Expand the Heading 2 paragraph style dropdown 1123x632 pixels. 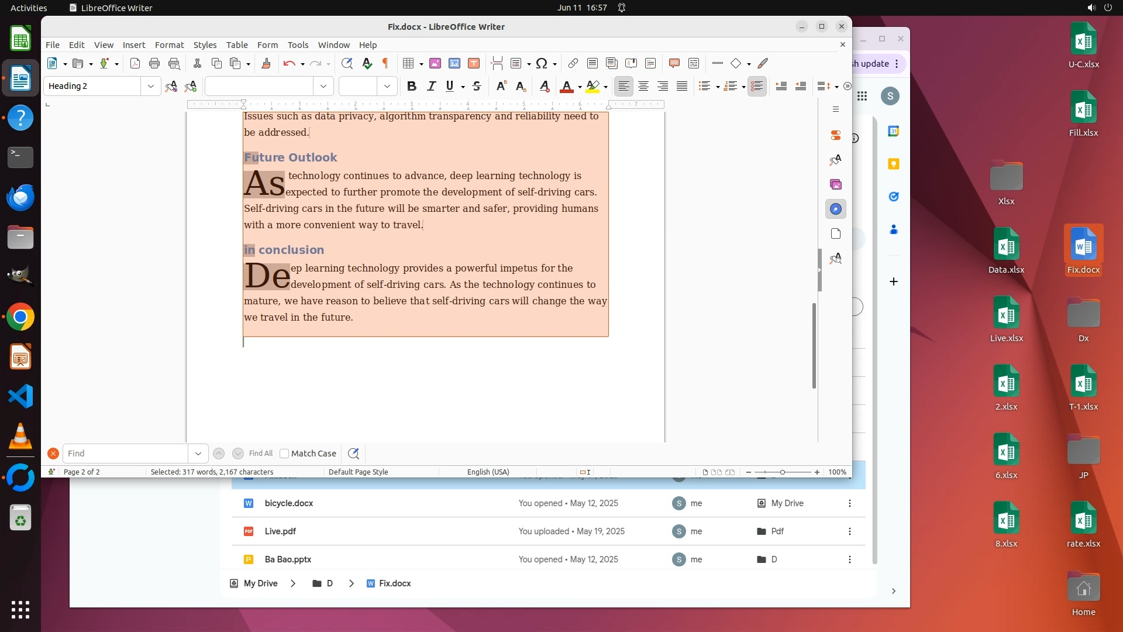tap(150, 86)
